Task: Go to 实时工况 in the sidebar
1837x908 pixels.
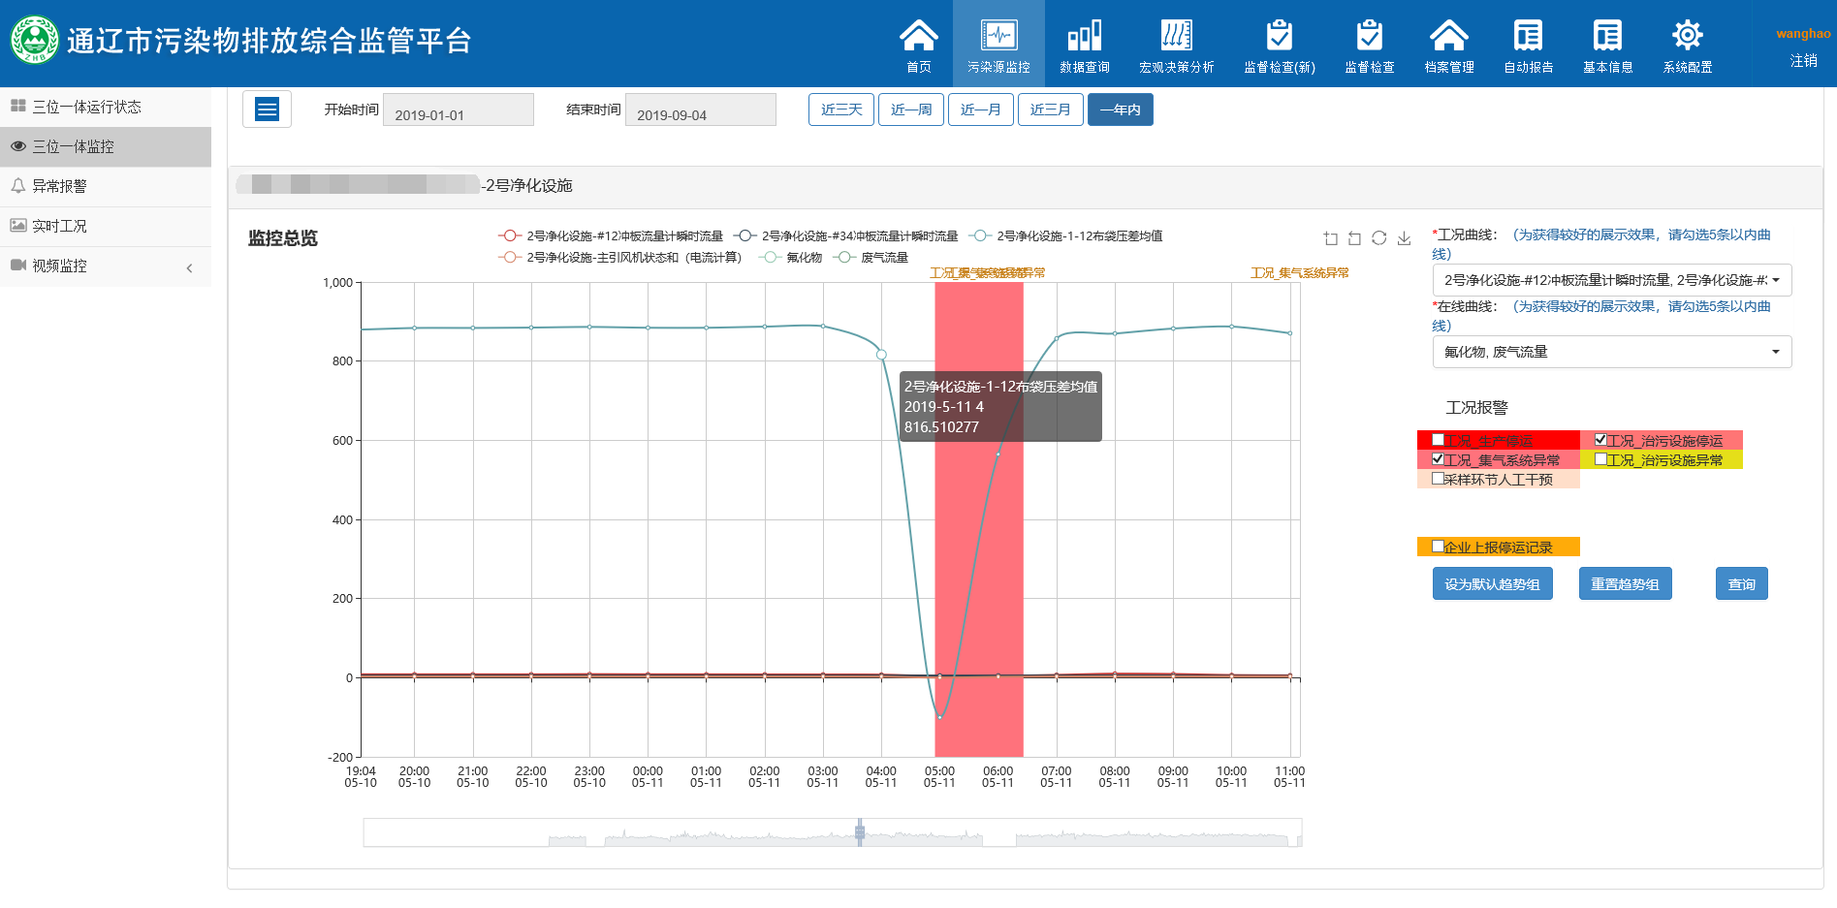Action: 60,226
